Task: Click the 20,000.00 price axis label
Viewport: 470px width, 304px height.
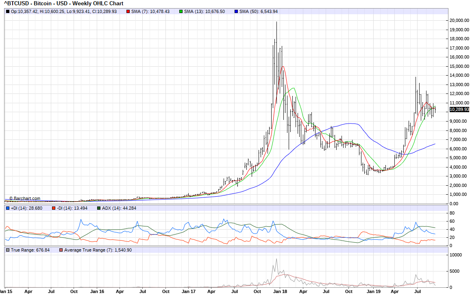Action: pos(459,20)
